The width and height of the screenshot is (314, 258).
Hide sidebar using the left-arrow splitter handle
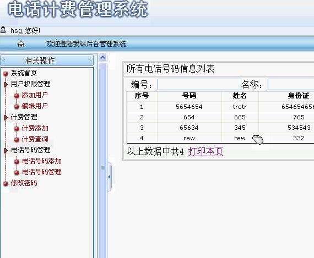[109, 177]
